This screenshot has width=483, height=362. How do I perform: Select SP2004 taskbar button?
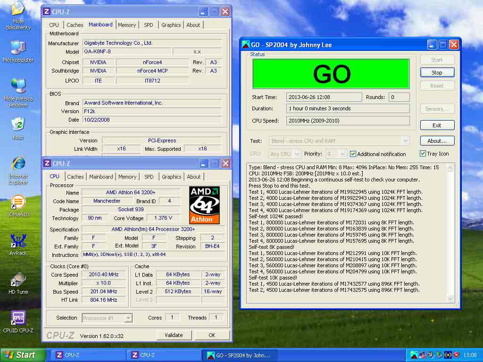(240, 355)
